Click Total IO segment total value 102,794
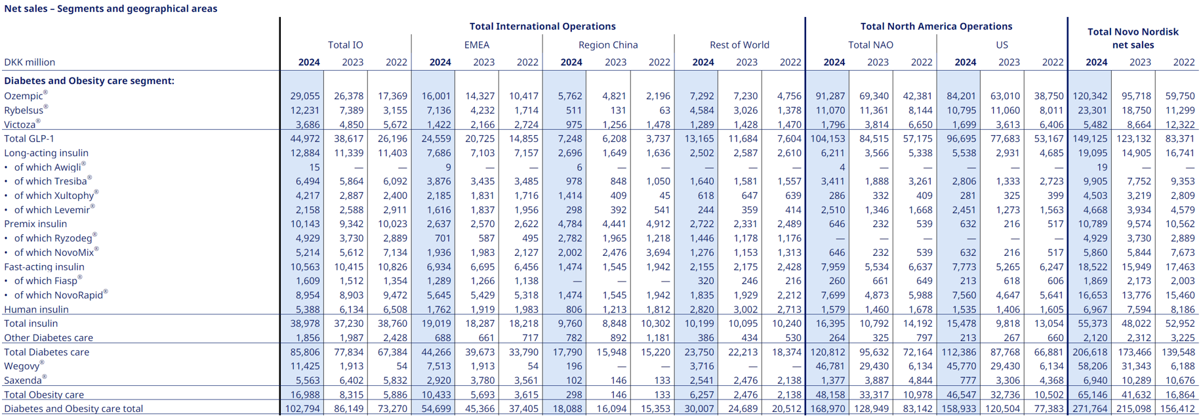 (x=303, y=409)
